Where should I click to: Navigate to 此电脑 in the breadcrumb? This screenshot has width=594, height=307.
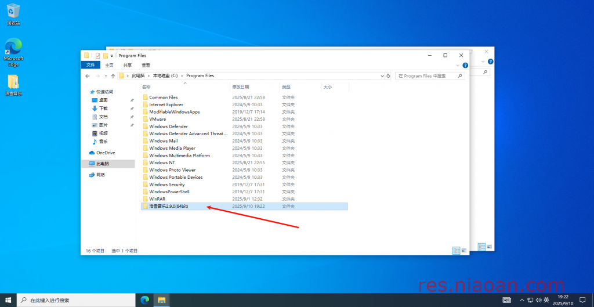pos(138,76)
